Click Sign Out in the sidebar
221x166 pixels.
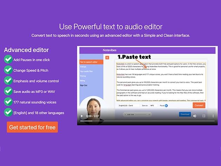(x=84, y=85)
